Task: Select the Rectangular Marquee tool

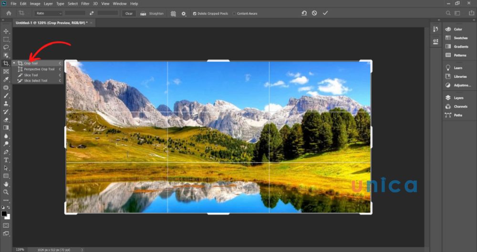Action: coord(6,39)
